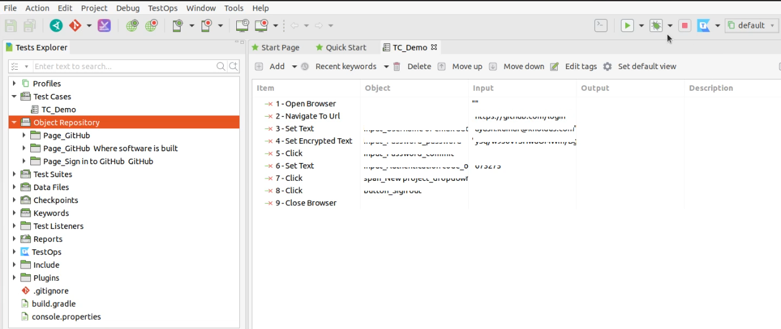Open the Project menu
Image resolution: width=781 pixels, height=329 pixels.
(94, 8)
